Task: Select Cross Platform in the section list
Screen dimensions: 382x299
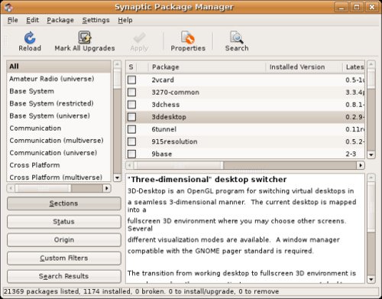Action: [34, 165]
